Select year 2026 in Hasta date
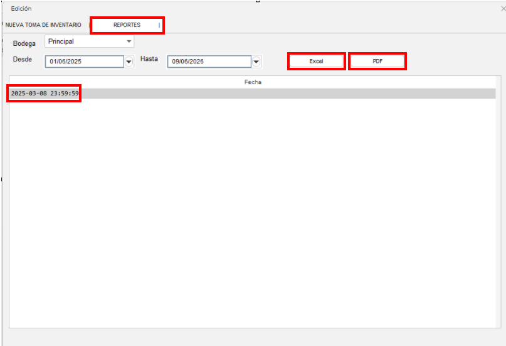 (196, 62)
